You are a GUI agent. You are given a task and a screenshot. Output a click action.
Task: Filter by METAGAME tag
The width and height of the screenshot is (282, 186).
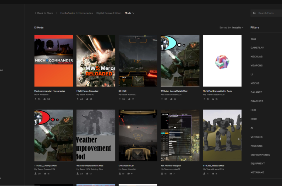coord(257,172)
